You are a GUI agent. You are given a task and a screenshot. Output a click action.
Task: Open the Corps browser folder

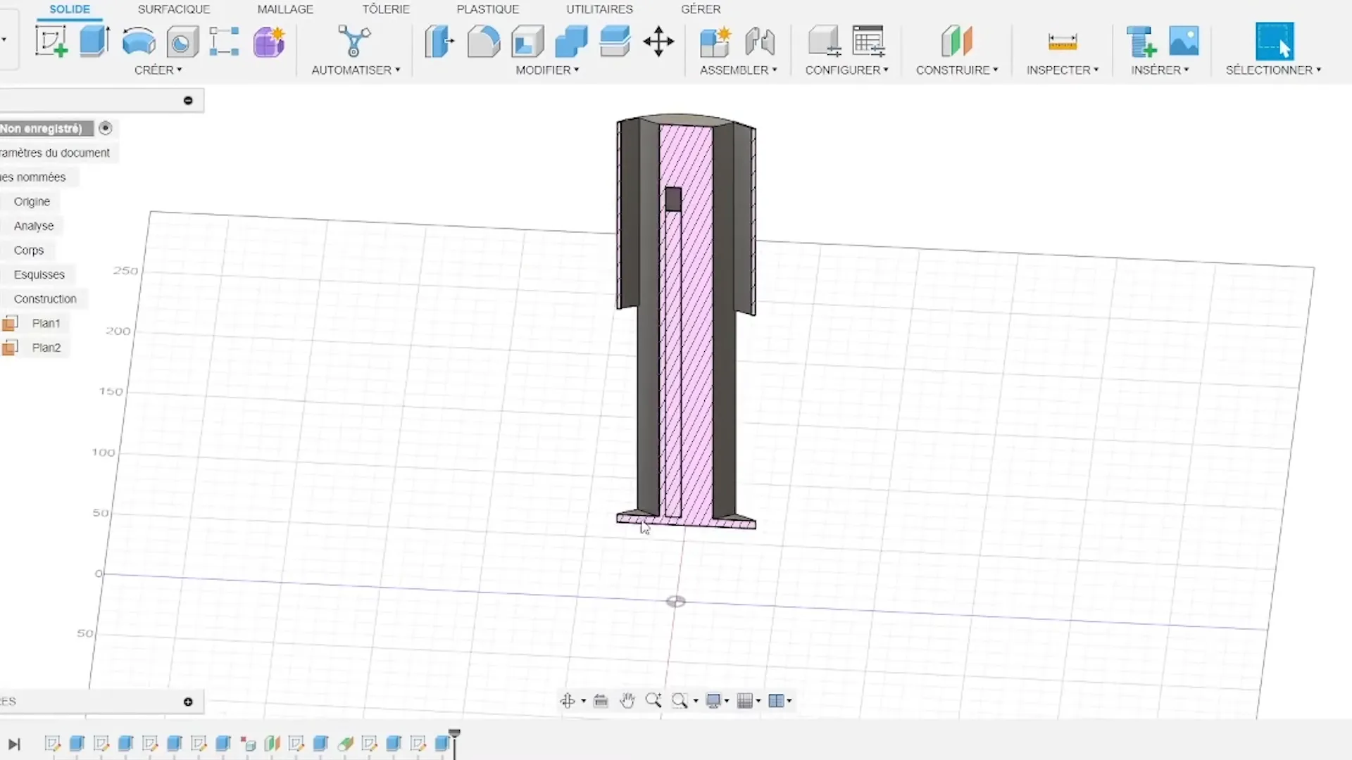[29, 251]
